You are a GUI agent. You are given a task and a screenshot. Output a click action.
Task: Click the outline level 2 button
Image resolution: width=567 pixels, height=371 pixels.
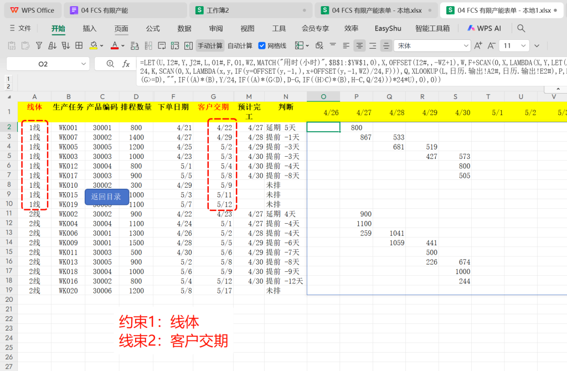[x=8, y=86]
